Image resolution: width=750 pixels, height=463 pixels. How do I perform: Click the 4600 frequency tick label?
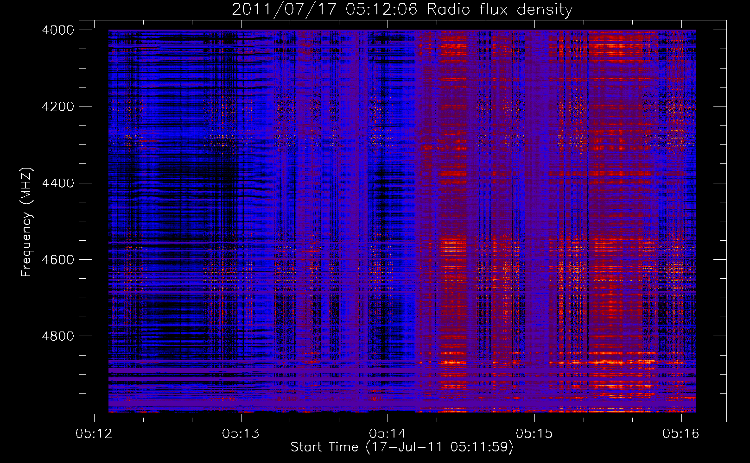(x=58, y=259)
